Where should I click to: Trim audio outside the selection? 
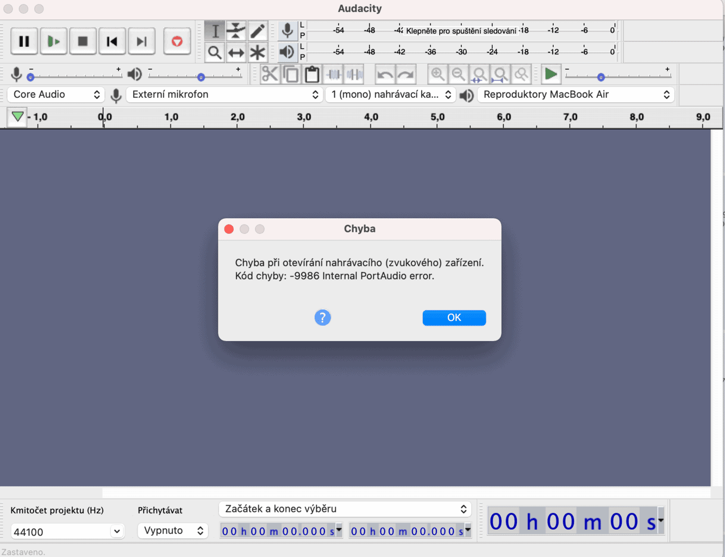click(333, 74)
